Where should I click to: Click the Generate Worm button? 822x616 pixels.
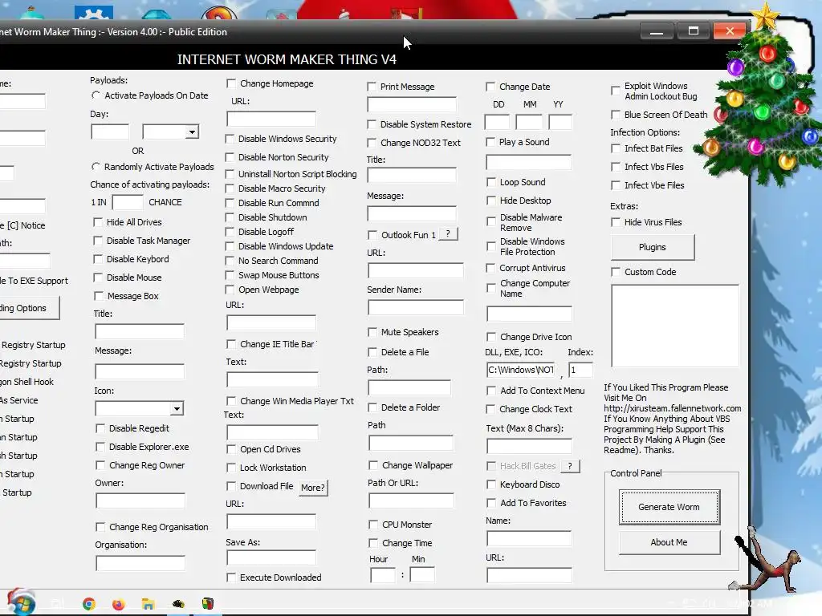(669, 507)
